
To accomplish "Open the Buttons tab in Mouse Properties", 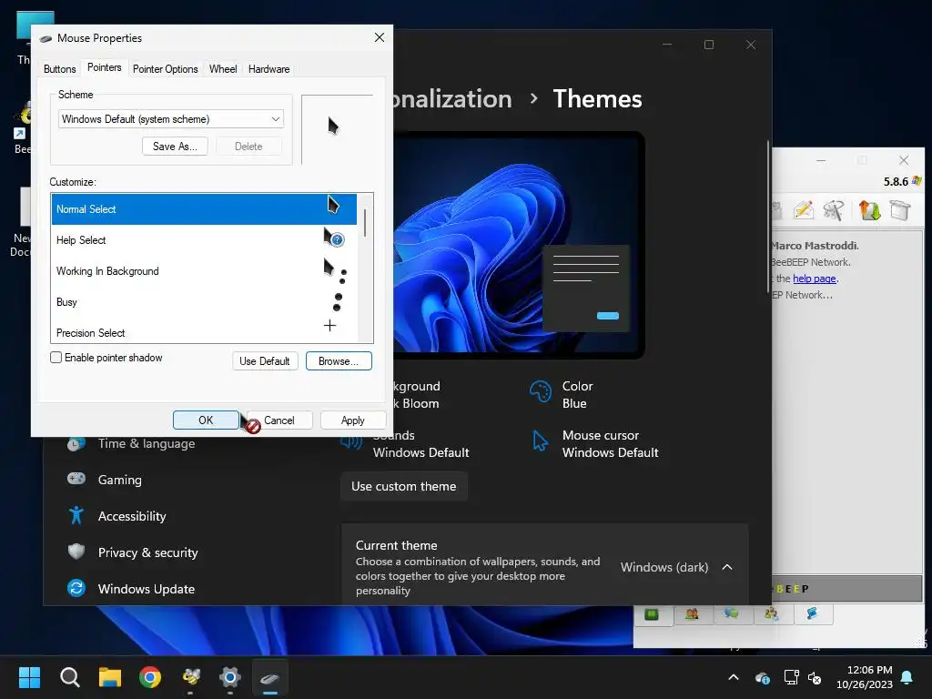I will coord(59,69).
